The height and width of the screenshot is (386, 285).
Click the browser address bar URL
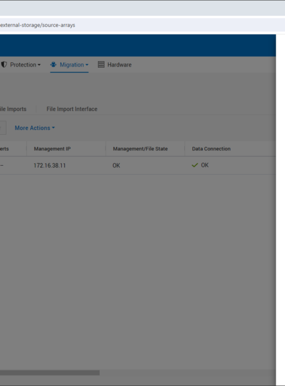pyautogui.click(x=37, y=25)
